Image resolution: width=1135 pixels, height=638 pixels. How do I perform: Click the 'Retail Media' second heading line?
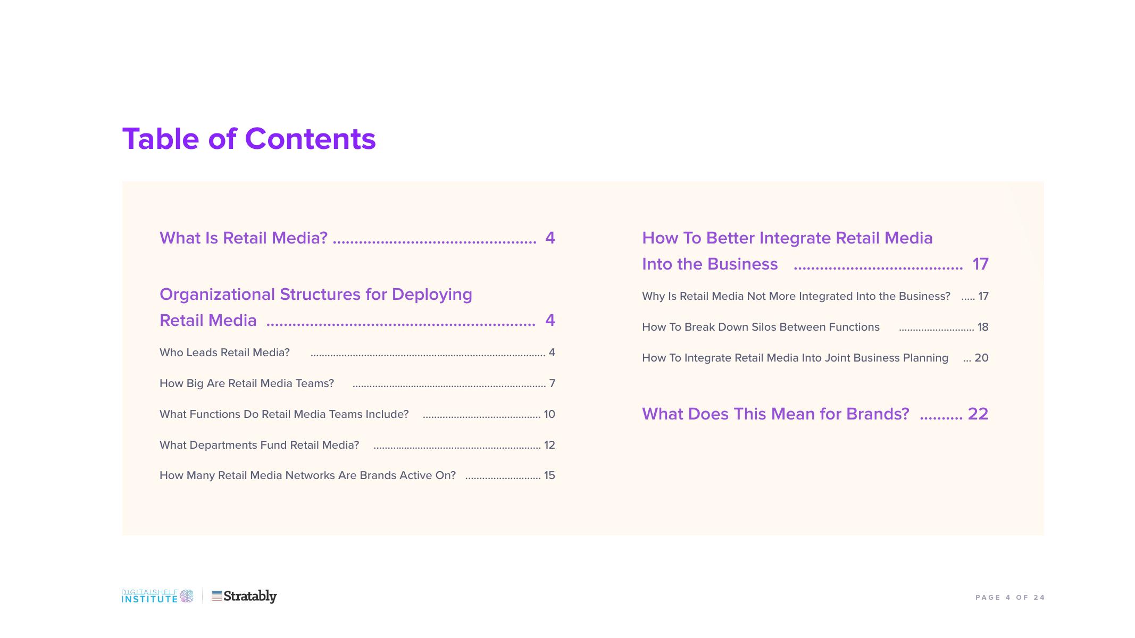pyautogui.click(x=208, y=320)
